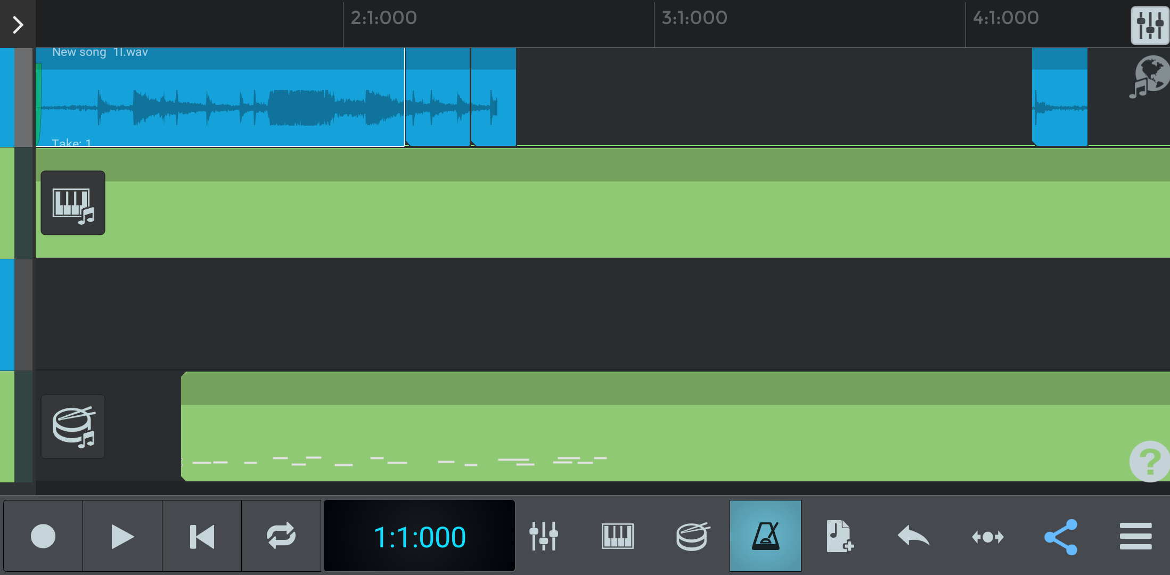Select the New song 11.wav audio clip
This screenshot has height=575, width=1170.
[220, 97]
